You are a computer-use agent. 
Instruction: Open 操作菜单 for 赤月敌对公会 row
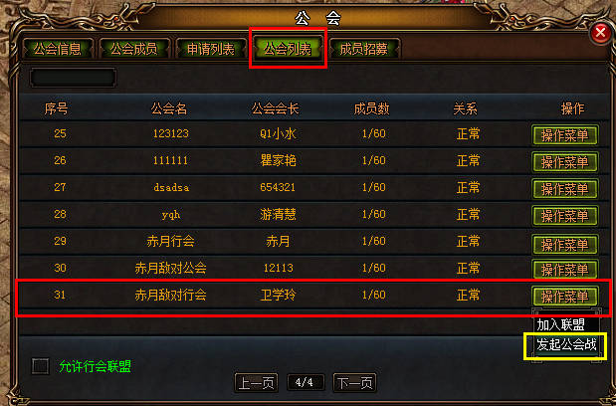click(x=565, y=270)
